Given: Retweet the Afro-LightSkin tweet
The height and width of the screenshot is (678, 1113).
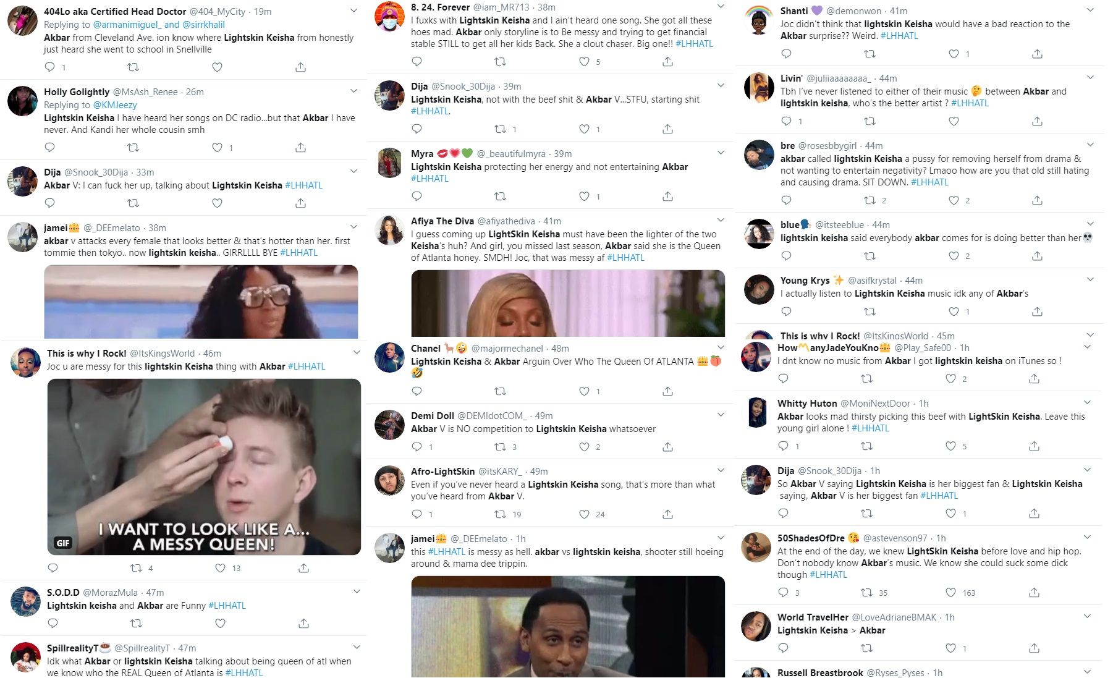Looking at the screenshot, I should click(x=500, y=514).
